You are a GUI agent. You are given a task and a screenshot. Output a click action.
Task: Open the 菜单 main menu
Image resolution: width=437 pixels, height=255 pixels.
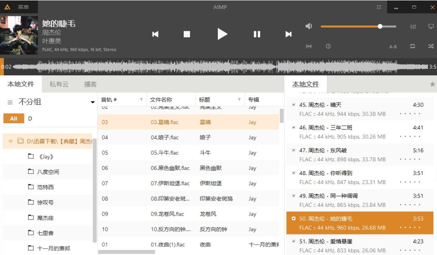click(x=23, y=7)
